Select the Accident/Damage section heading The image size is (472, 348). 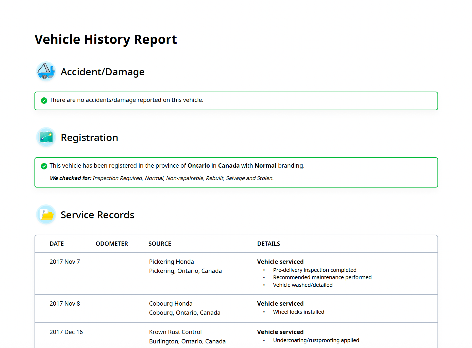(103, 72)
